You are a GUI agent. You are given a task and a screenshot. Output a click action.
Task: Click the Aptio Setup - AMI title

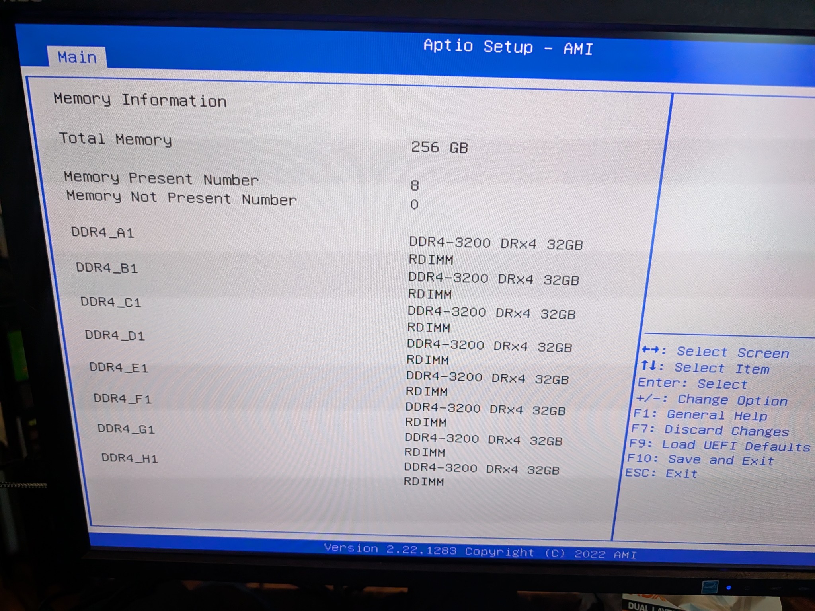pyautogui.click(x=508, y=47)
